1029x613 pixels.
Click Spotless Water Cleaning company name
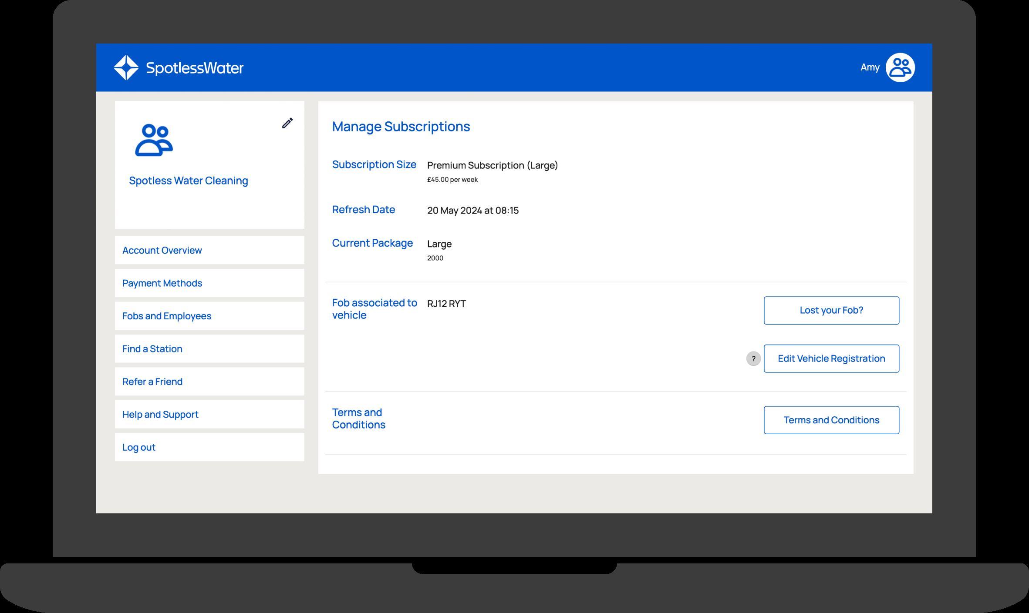(189, 181)
